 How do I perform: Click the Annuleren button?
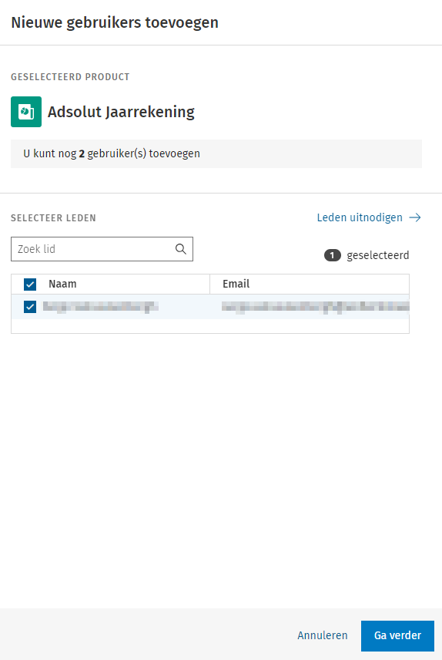323,635
